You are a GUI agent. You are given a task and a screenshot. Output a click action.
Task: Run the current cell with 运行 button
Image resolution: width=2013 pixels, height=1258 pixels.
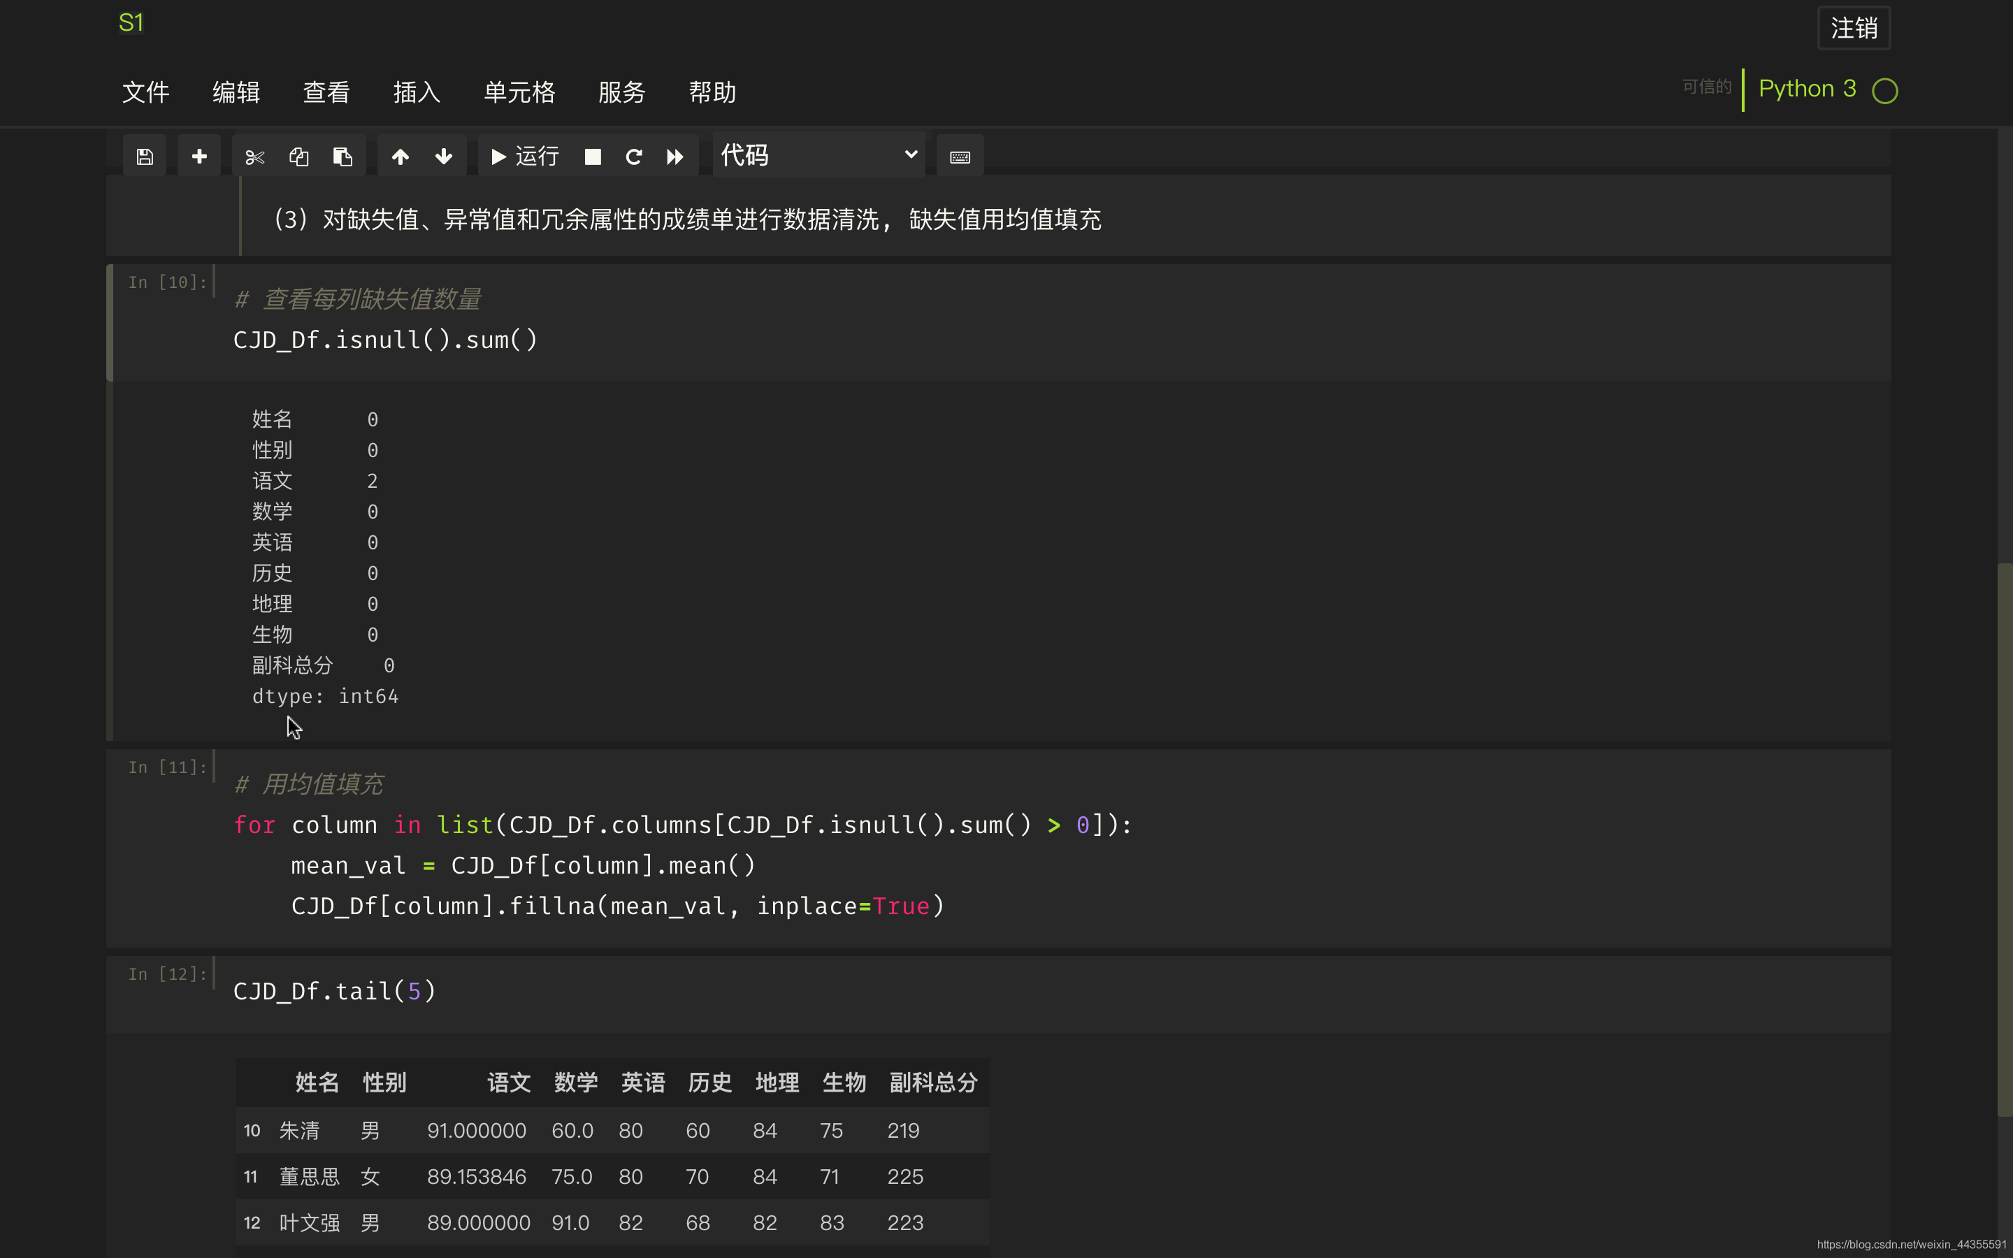click(x=525, y=157)
